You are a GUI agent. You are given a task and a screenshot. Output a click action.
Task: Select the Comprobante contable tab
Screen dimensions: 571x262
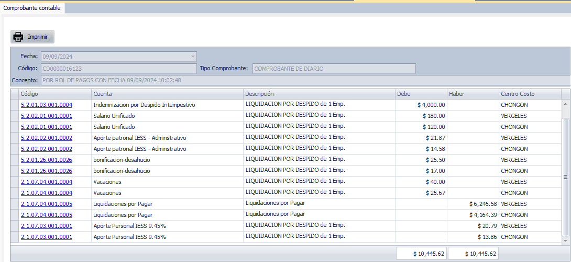[x=32, y=8]
